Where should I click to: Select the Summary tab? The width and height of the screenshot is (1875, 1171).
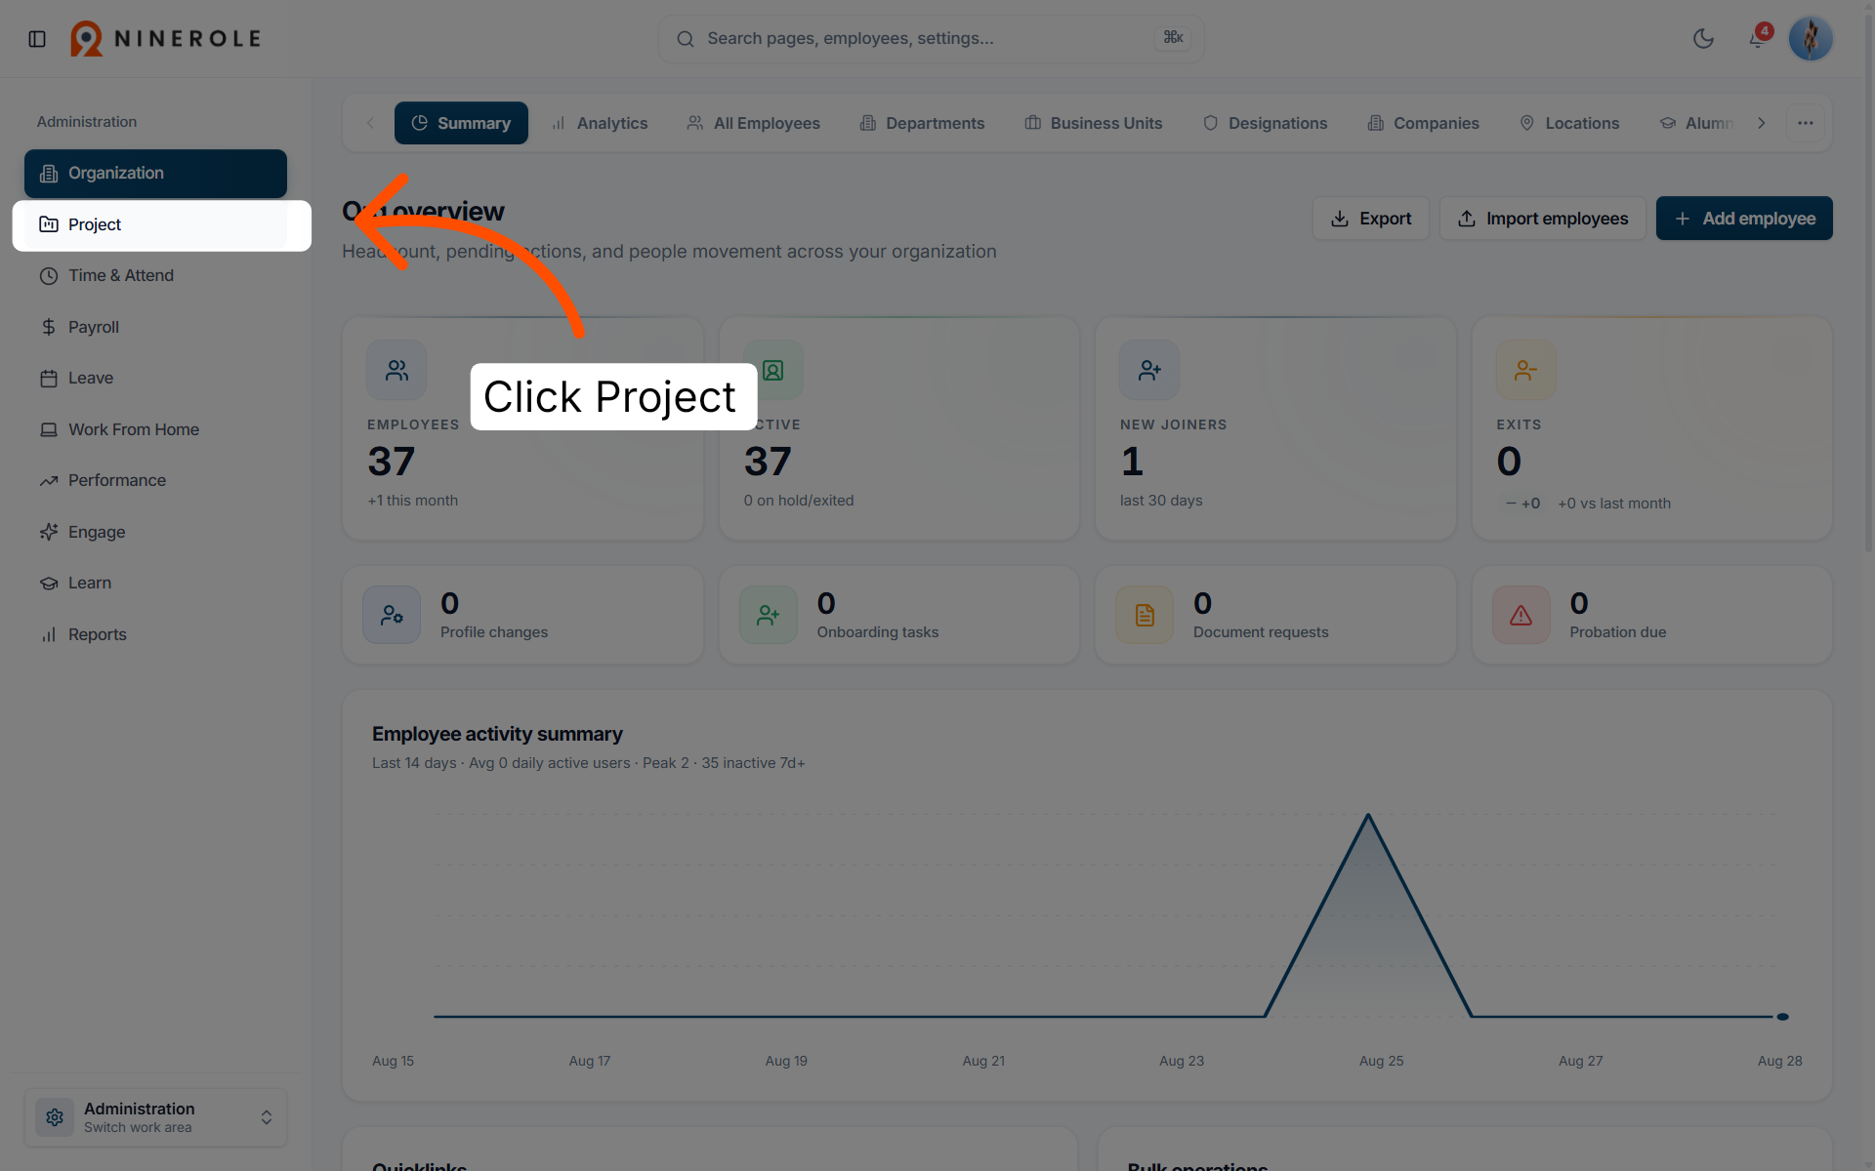[461, 123]
